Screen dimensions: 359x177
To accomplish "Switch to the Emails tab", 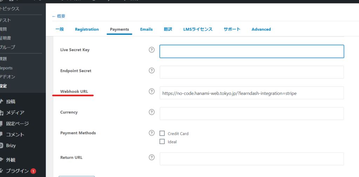I will pos(146,29).
